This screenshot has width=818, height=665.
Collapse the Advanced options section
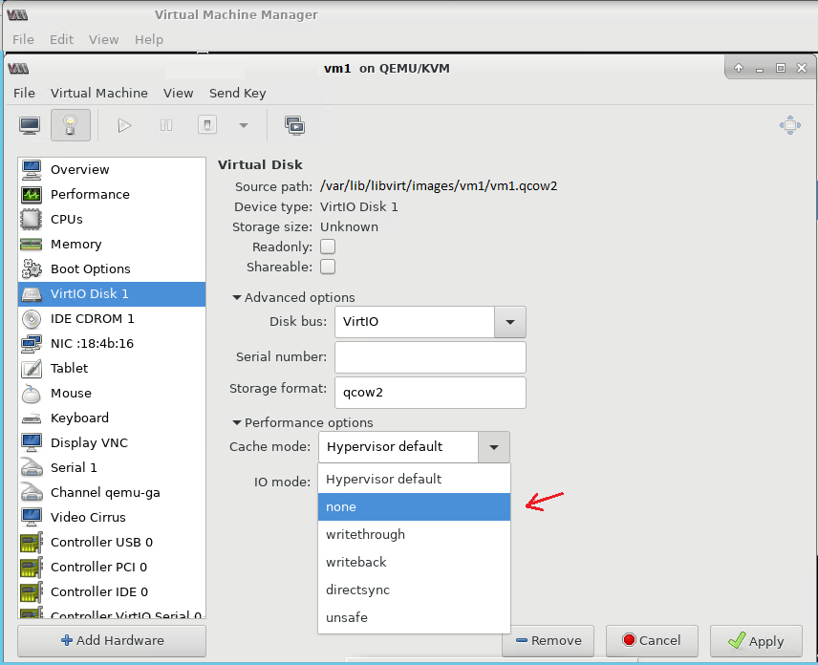(x=235, y=297)
